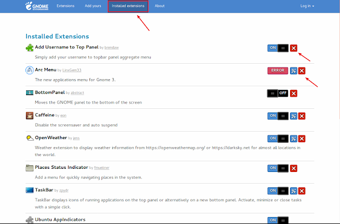340x224 pixels.
Task: Select the Installed extensions tab
Action: pyautogui.click(x=128, y=6)
